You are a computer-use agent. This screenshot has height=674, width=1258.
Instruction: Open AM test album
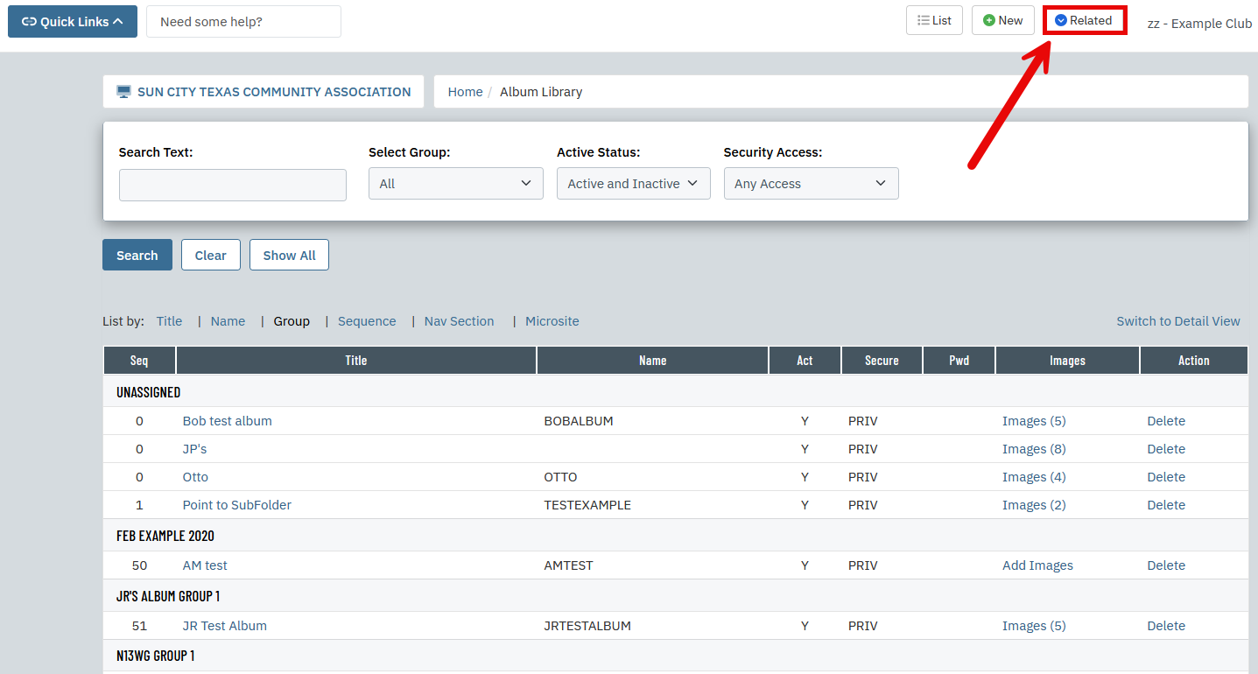205,565
